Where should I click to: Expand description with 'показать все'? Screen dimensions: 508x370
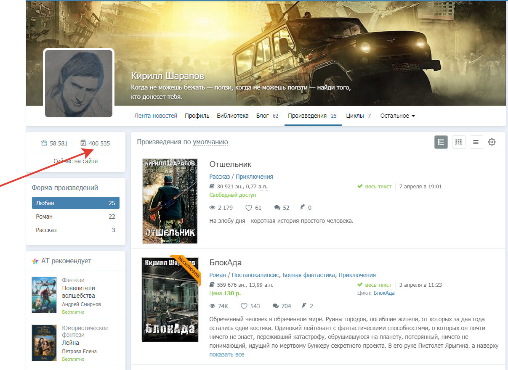226,354
